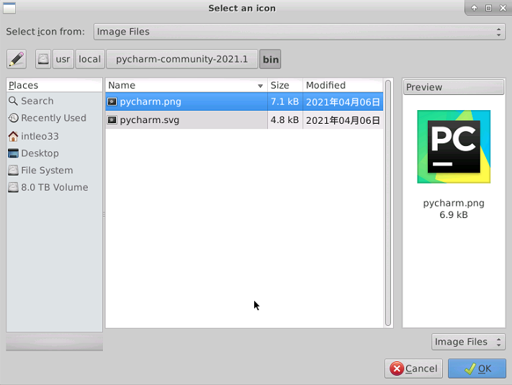The height and width of the screenshot is (385, 512).
Task: Navigate to the usr path segment
Action: click(x=63, y=59)
